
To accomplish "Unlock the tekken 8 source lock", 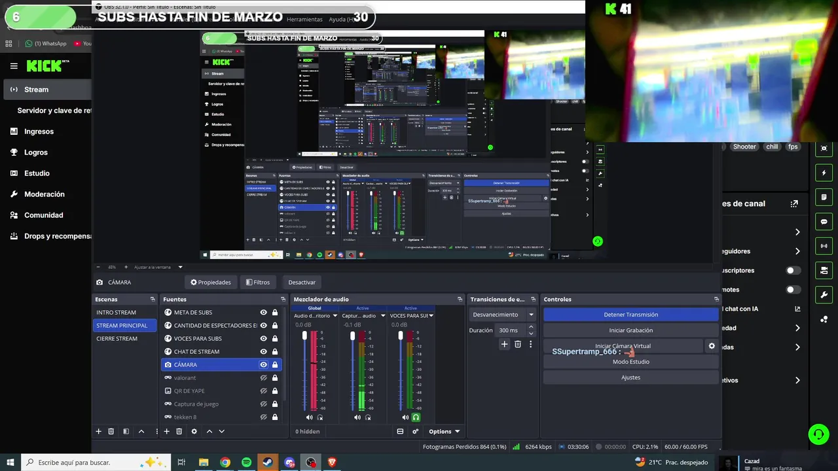I will click(275, 417).
